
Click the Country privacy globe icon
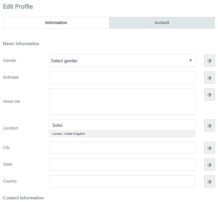[x=209, y=182]
